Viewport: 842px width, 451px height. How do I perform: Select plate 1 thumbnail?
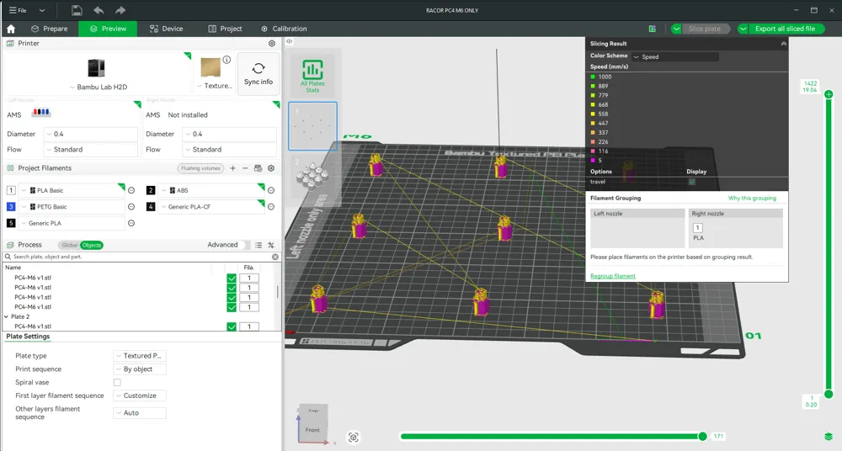312,126
